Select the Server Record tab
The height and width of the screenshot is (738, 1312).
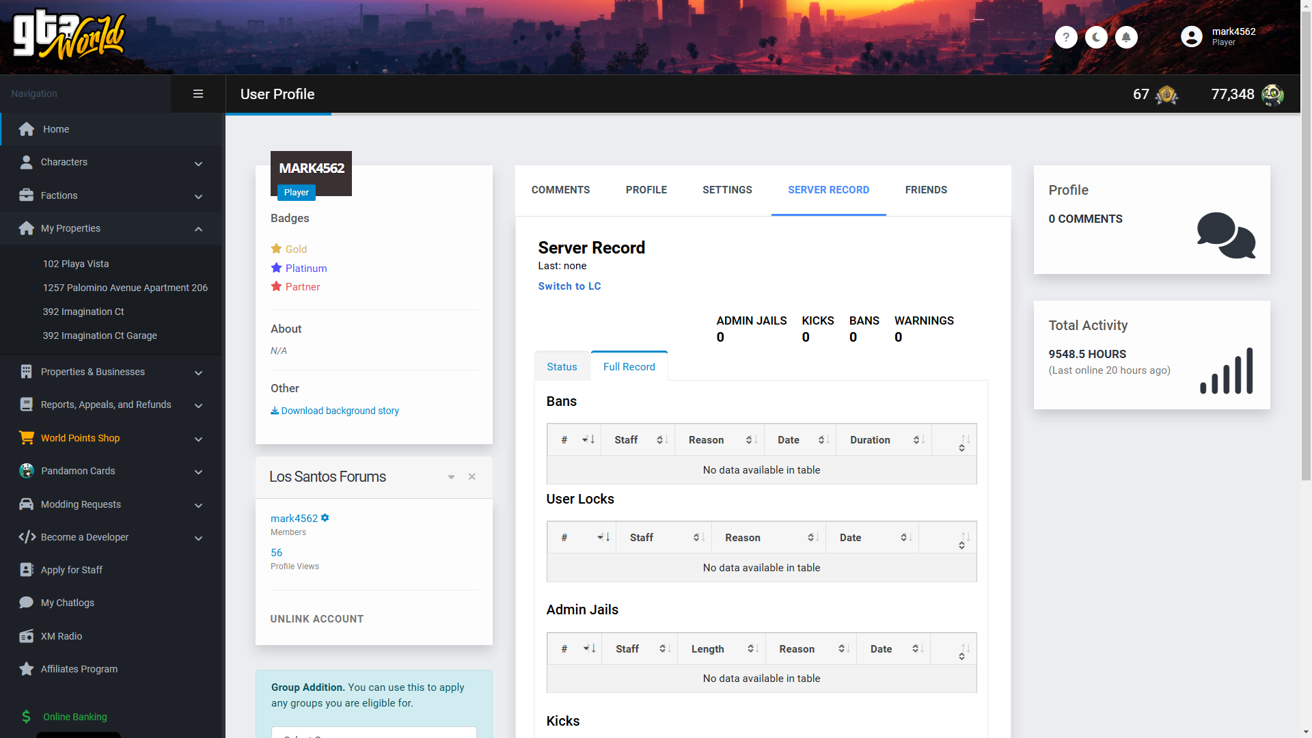(x=828, y=190)
